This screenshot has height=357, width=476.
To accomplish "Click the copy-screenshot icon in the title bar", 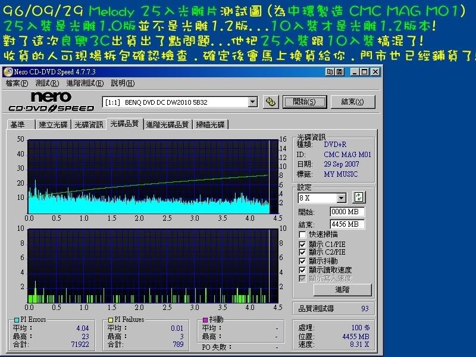I will pyautogui.click(x=330, y=72).
